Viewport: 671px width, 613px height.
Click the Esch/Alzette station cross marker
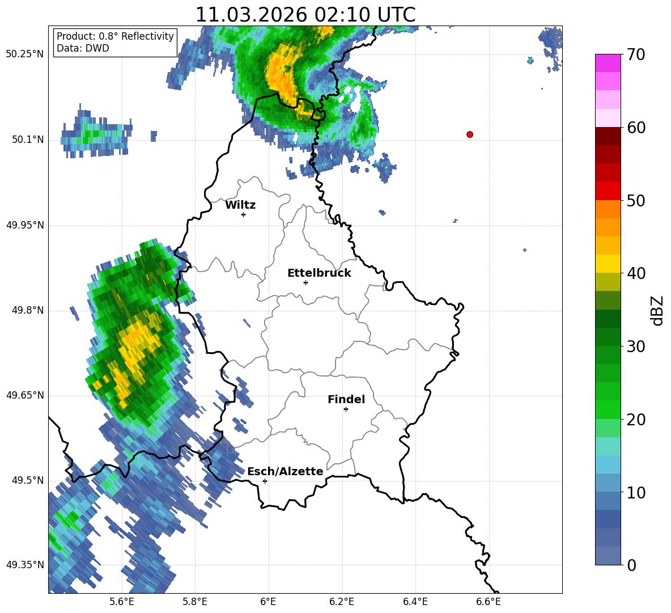[265, 481]
